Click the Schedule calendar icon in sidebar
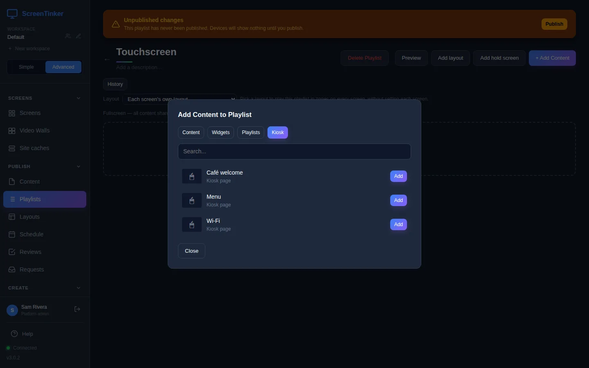589x368 pixels. coord(12,234)
